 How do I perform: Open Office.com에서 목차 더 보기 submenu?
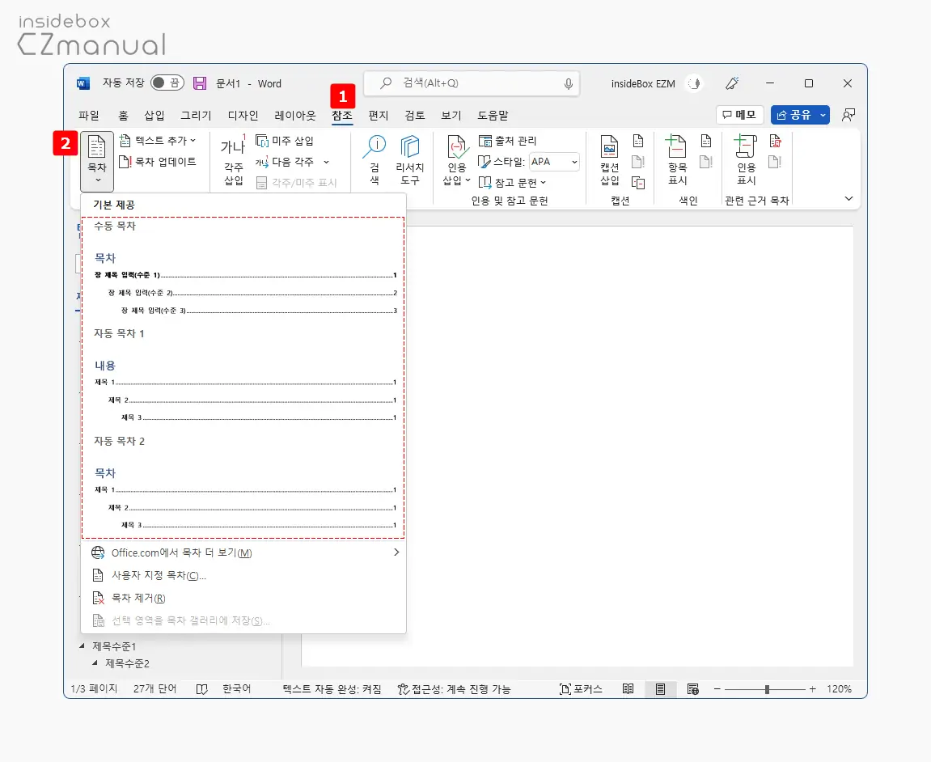[243, 552]
